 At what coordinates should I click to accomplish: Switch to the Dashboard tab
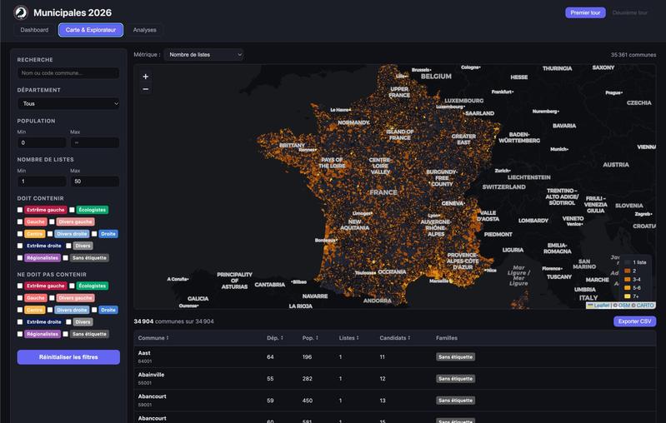click(34, 30)
